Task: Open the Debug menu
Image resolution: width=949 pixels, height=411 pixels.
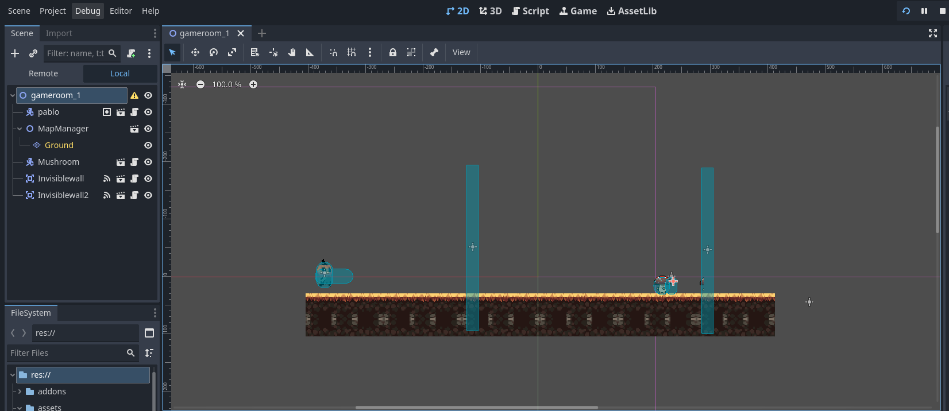Action: coord(87,11)
